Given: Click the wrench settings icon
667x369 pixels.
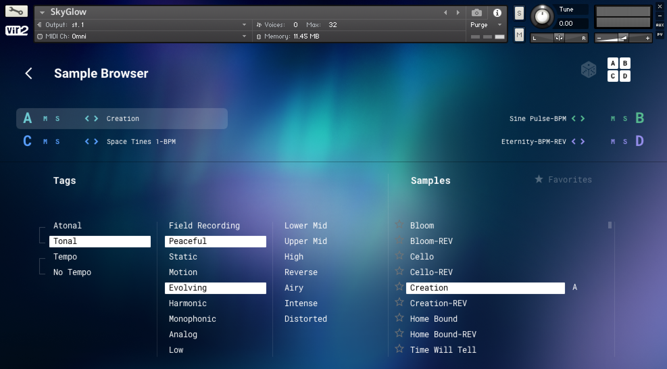Looking at the screenshot, I should 16,11.
